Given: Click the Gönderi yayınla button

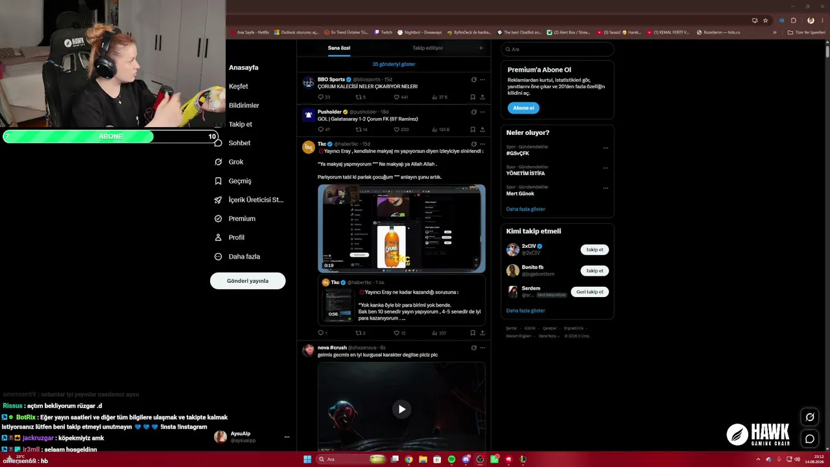Looking at the screenshot, I should pos(248,281).
